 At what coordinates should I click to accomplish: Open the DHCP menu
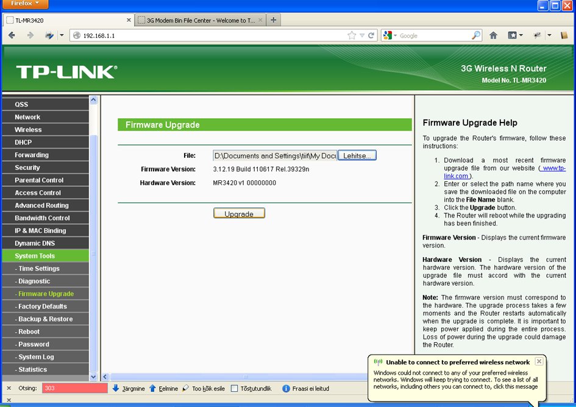point(46,142)
